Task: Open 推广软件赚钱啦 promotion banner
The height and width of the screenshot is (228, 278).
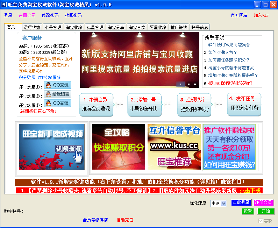Action: click(x=229, y=147)
